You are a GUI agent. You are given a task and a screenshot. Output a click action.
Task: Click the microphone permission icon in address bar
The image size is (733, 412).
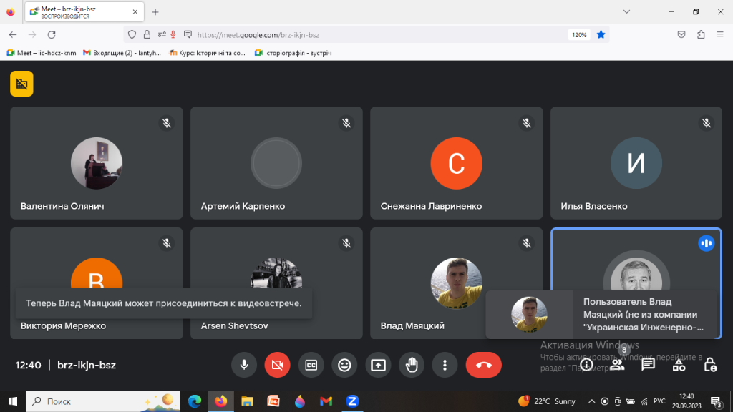173,34
